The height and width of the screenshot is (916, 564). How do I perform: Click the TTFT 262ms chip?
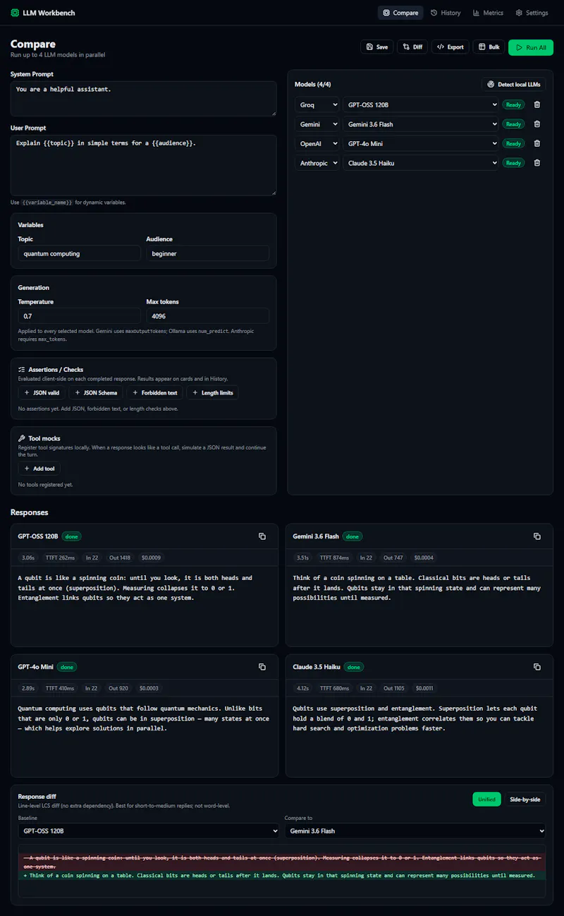pyautogui.click(x=60, y=558)
